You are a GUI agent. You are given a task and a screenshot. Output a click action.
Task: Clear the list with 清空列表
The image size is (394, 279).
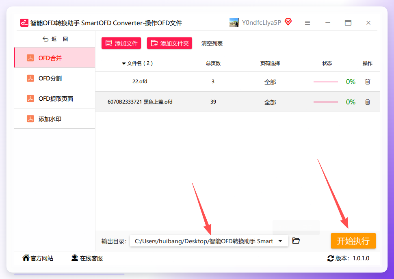tap(212, 43)
